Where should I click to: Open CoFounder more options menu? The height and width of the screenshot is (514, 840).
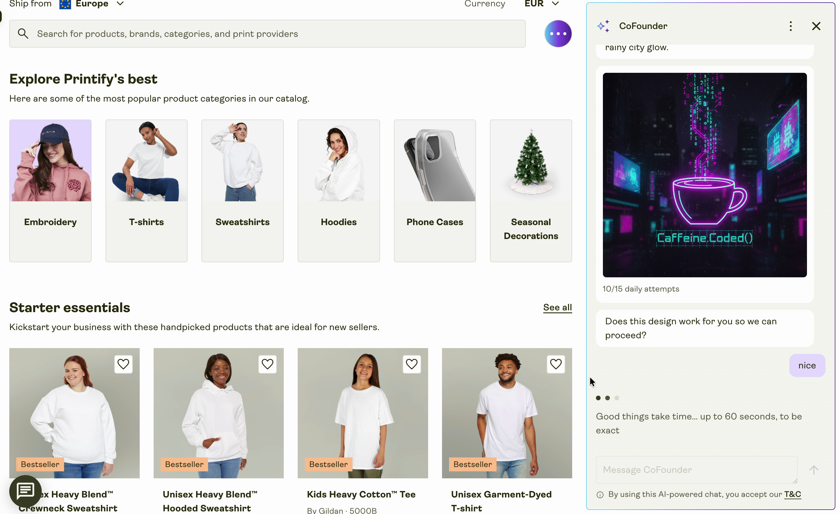coord(790,26)
